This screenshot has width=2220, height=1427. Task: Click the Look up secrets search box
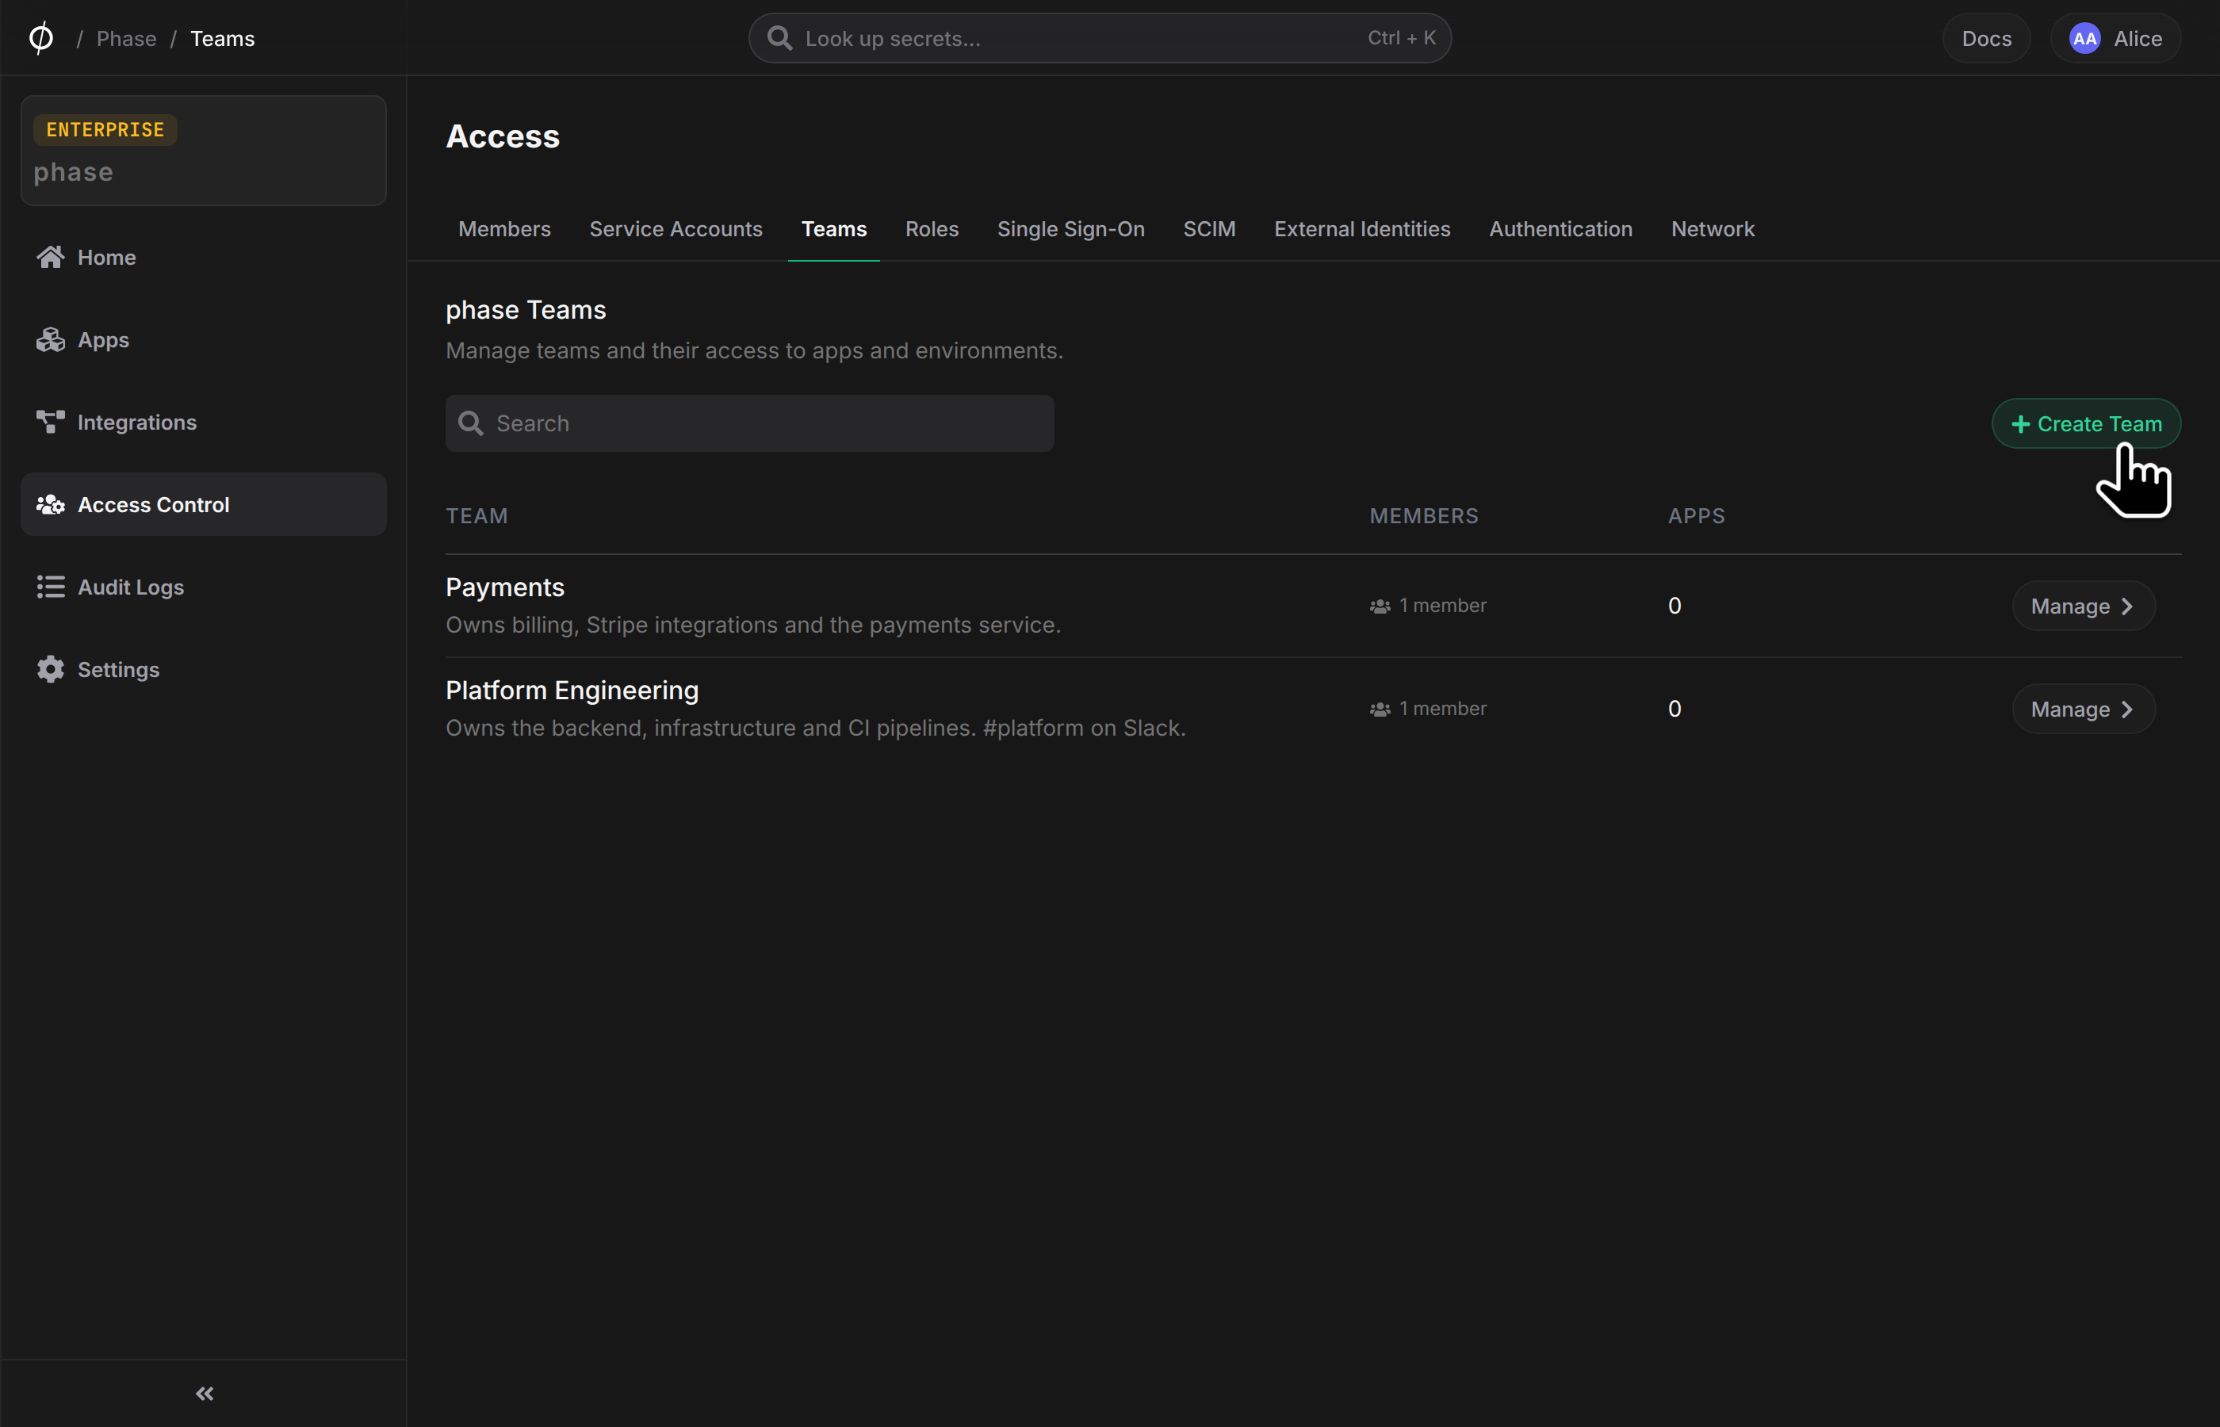coord(1100,38)
